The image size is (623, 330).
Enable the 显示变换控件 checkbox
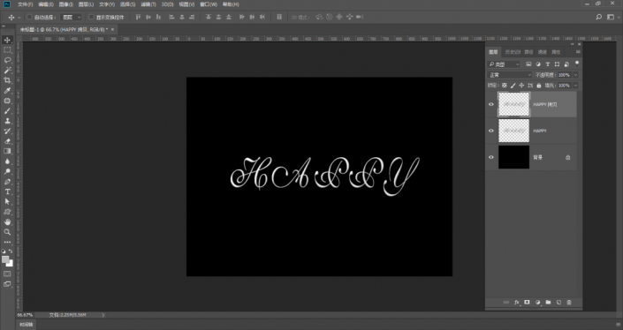click(x=91, y=17)
